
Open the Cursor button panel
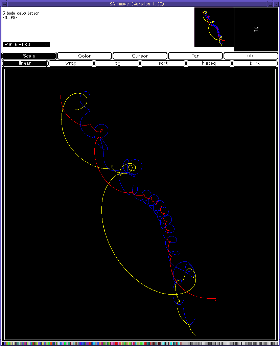click(x=140, y=55)
